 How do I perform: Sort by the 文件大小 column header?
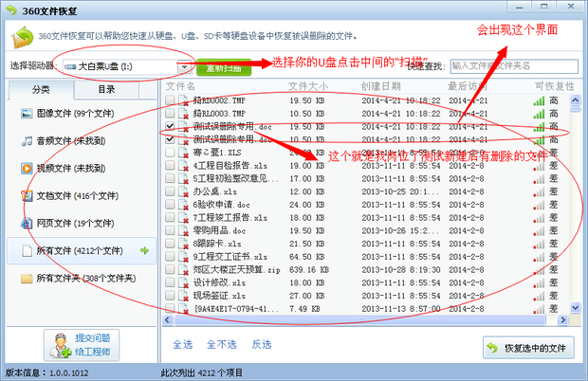[x=308, y=86]
